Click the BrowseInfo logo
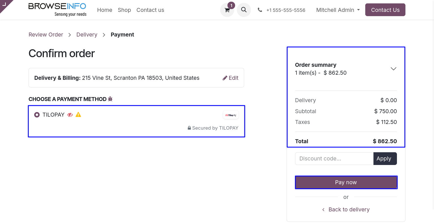Image resolution: width=434 pixels, height=223 pixels. pos(57,10)
